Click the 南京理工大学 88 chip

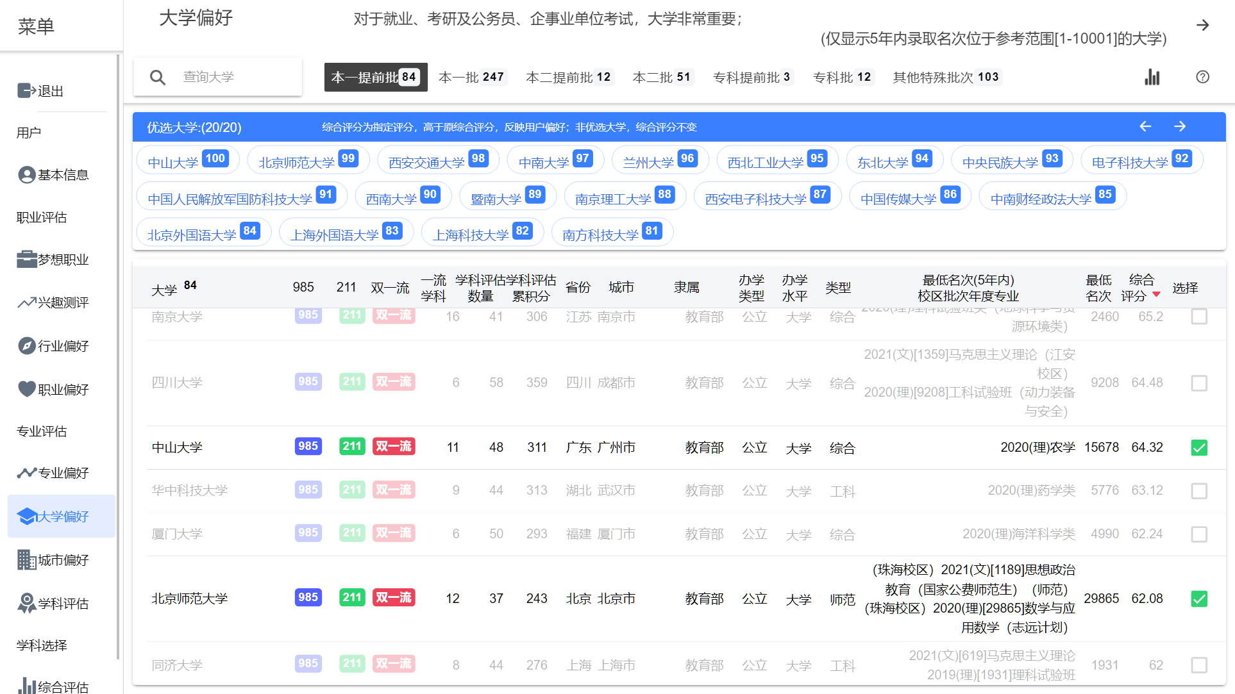(x=625, y=197)
